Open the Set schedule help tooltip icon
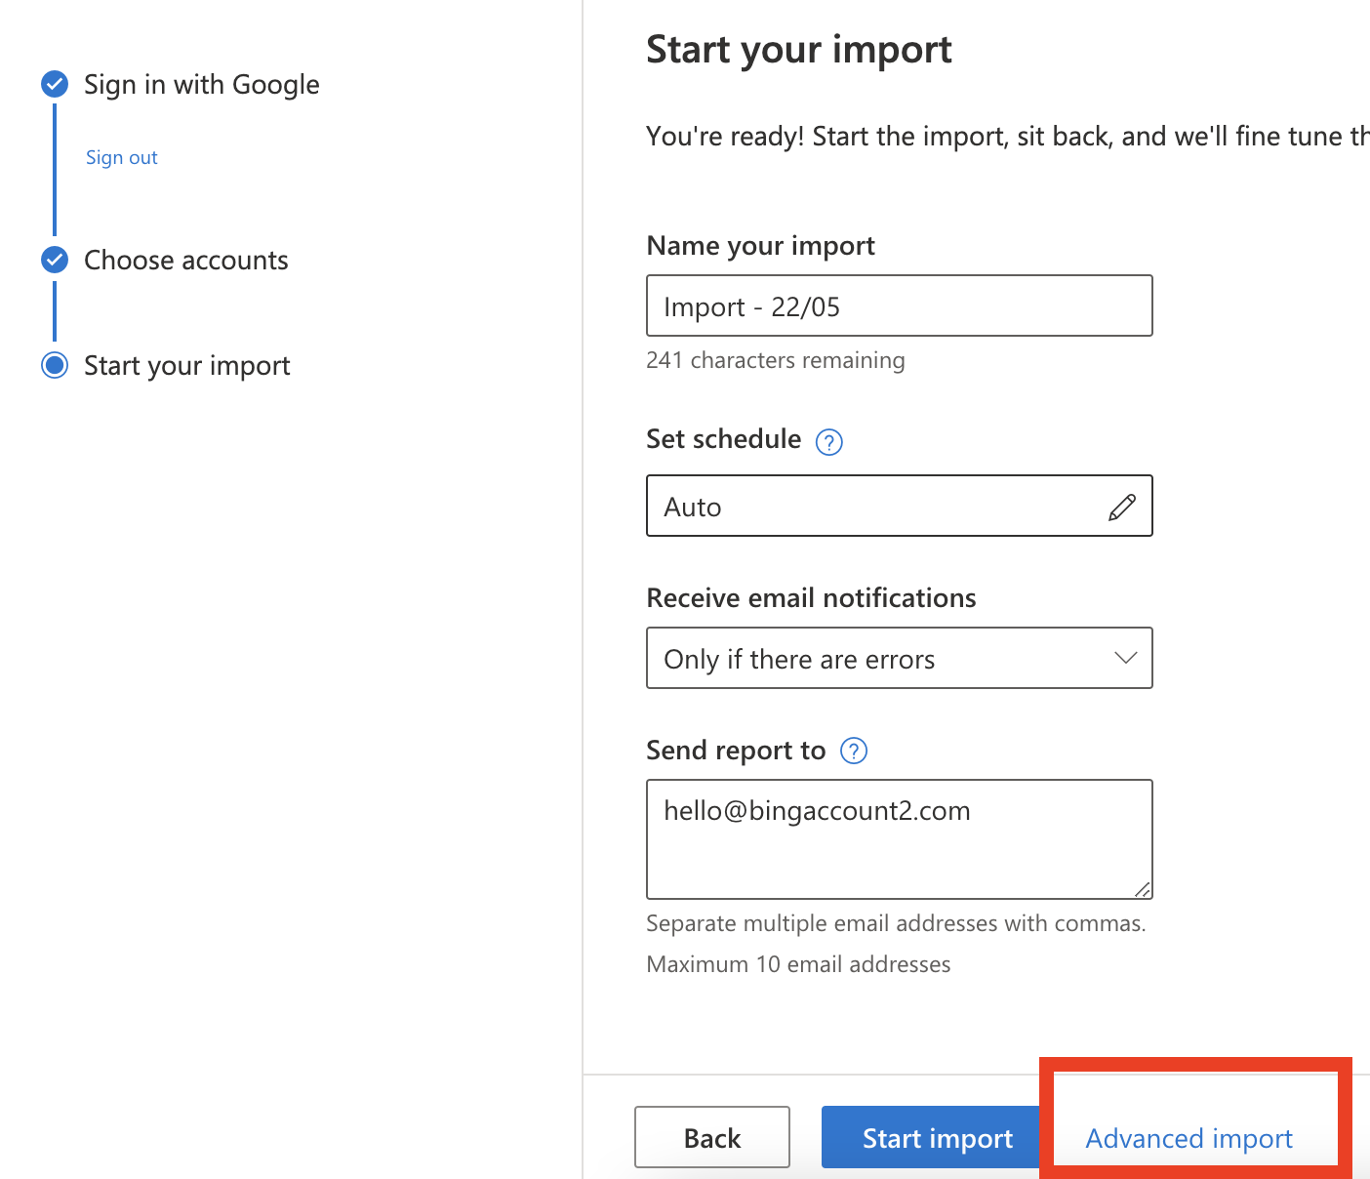This screenshot has height=1179, width=1370. tap(828, 442)
